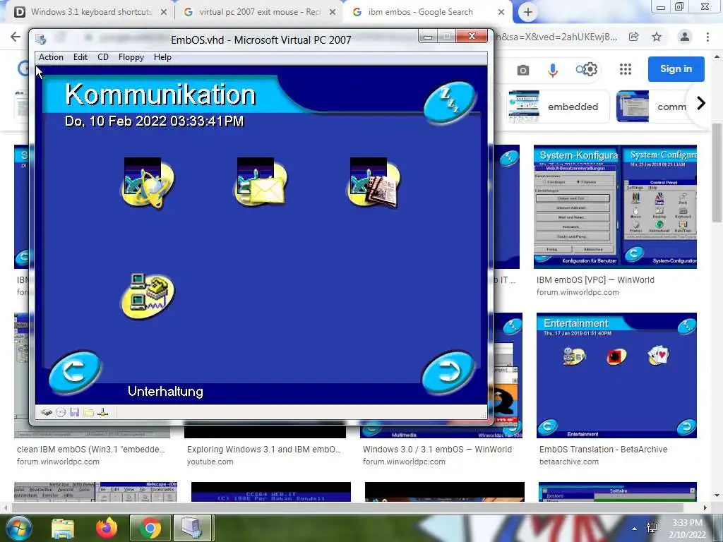Open File Explorer from the taskbar

coord(63,528)
